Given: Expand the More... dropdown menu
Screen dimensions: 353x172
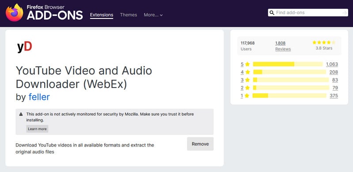Looking at the screenshot, I should [x=153, y=15].
